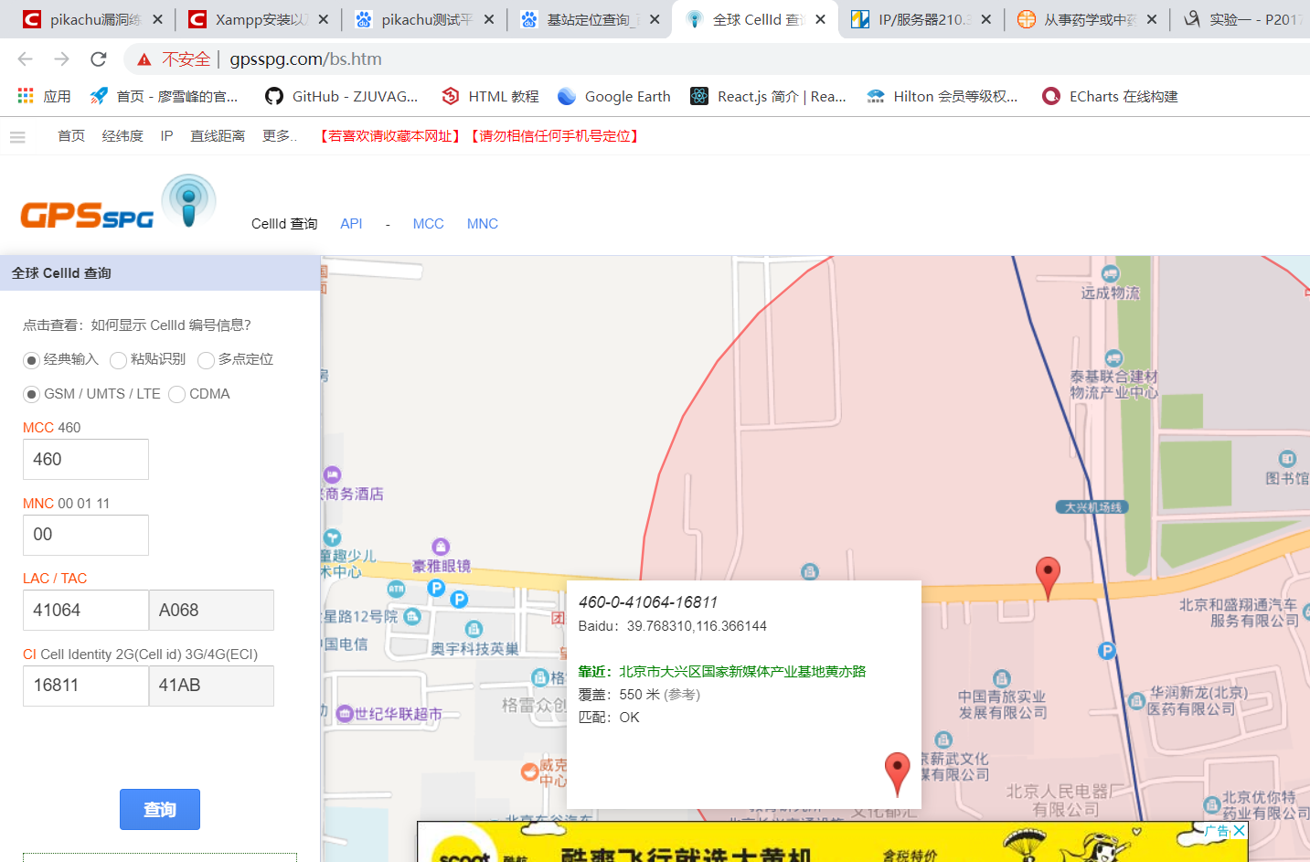
Task: Click the 奥宇科技英巢 map icon
Action: pyautogui.click(x=474, y=629)
